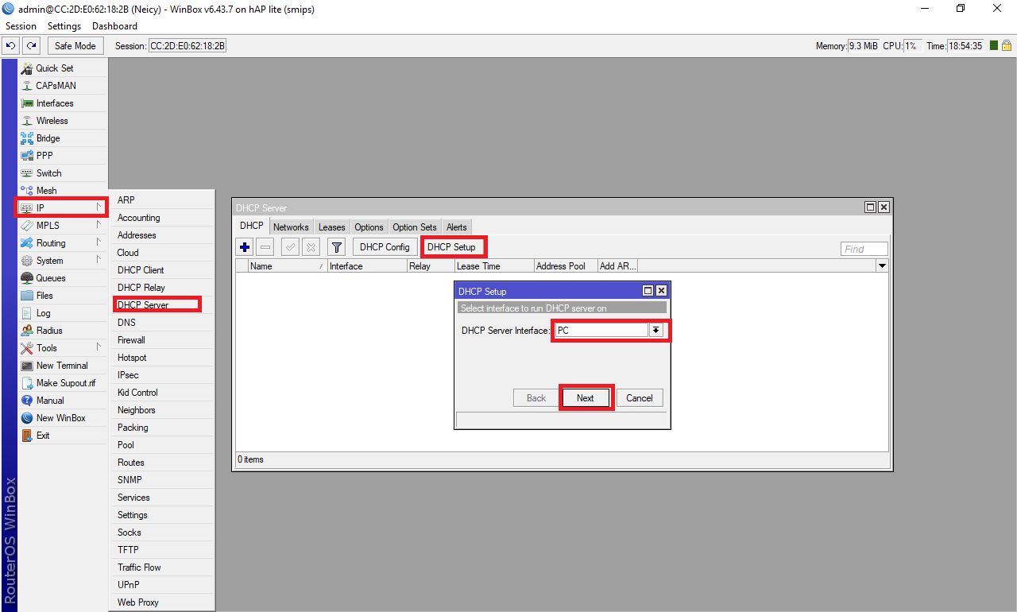The width and height of the screenshot is (1017, 612).
Task: Open Switch sidebar item
Action: coord(63,173)
